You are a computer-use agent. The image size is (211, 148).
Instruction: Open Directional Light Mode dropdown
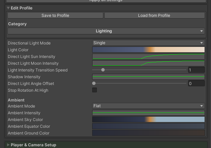149,43
